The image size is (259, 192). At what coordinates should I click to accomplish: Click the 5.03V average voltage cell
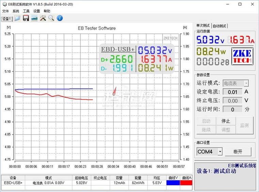point(157,183)
